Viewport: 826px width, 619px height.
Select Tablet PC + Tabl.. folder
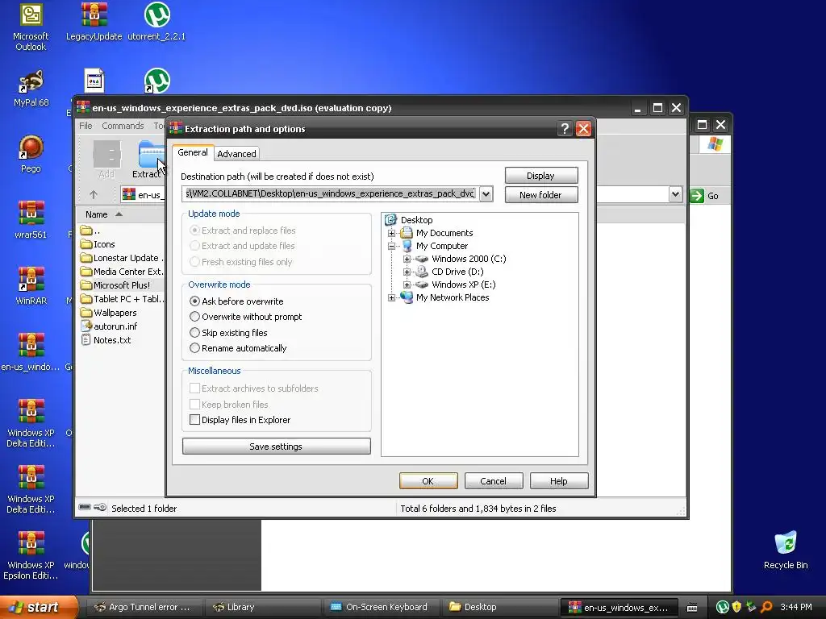click(x=123, y=299)
